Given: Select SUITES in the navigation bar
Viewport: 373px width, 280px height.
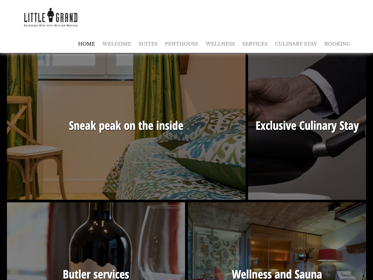Looking at the screenshot, I should tap(148, 44).
